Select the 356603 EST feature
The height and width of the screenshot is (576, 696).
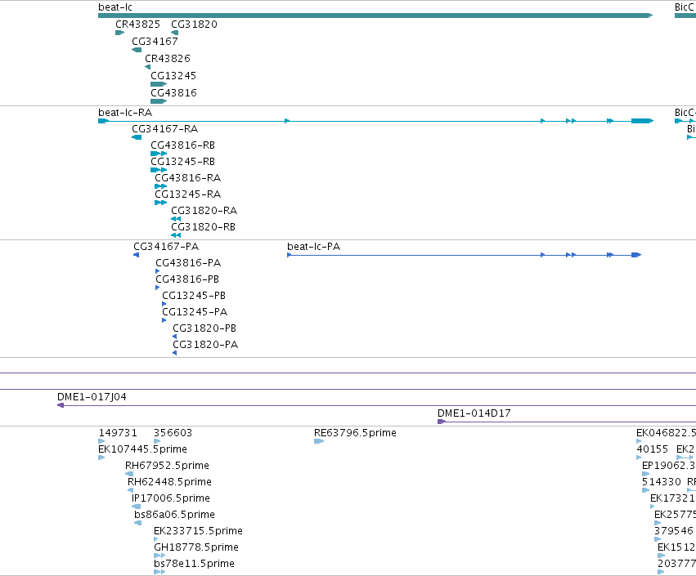pos(157,441)
